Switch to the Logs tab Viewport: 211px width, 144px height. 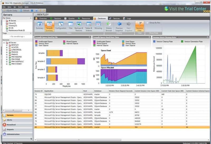[x=127, y=18]
